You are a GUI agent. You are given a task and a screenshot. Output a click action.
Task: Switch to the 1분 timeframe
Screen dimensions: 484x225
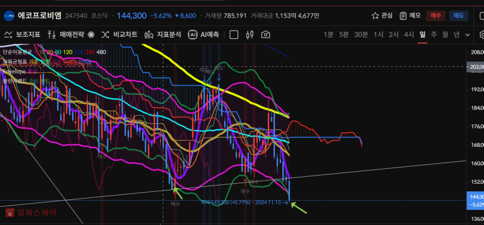[x=329, y=34]
